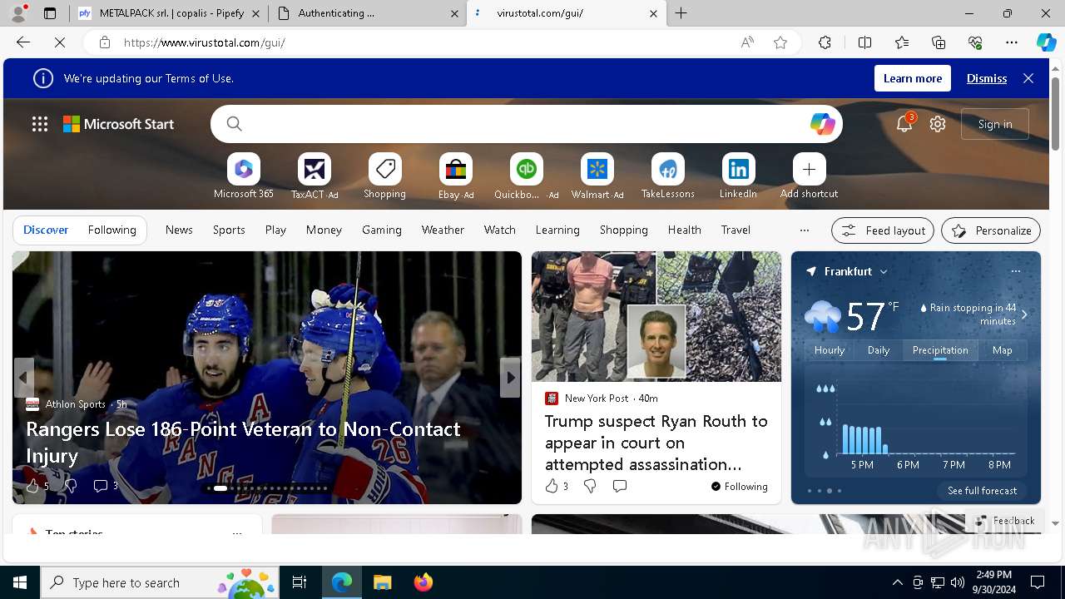Screen dimensions: 1065x599
Task: Open the Daily weather tab
Action: pyautogui.click(x=879, y=350)
